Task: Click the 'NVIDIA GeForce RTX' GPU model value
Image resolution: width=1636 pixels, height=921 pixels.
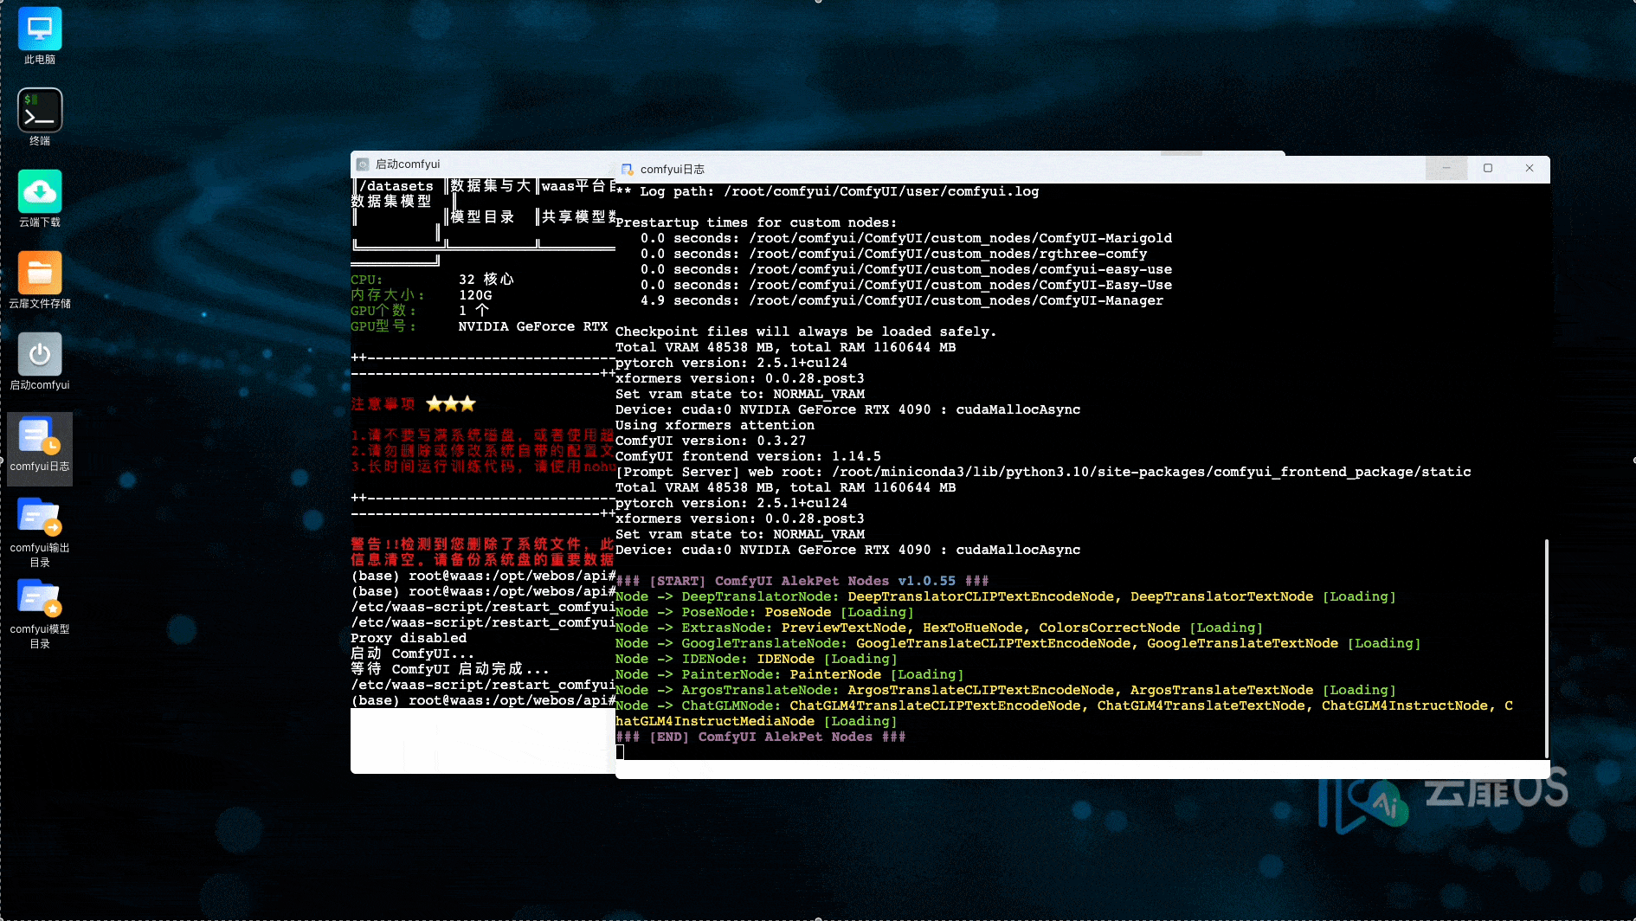Action: coord(533,327)
